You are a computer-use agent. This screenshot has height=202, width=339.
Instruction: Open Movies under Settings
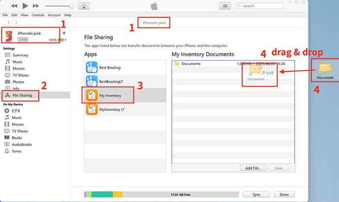pyautogui.click(x=18, y=68)
